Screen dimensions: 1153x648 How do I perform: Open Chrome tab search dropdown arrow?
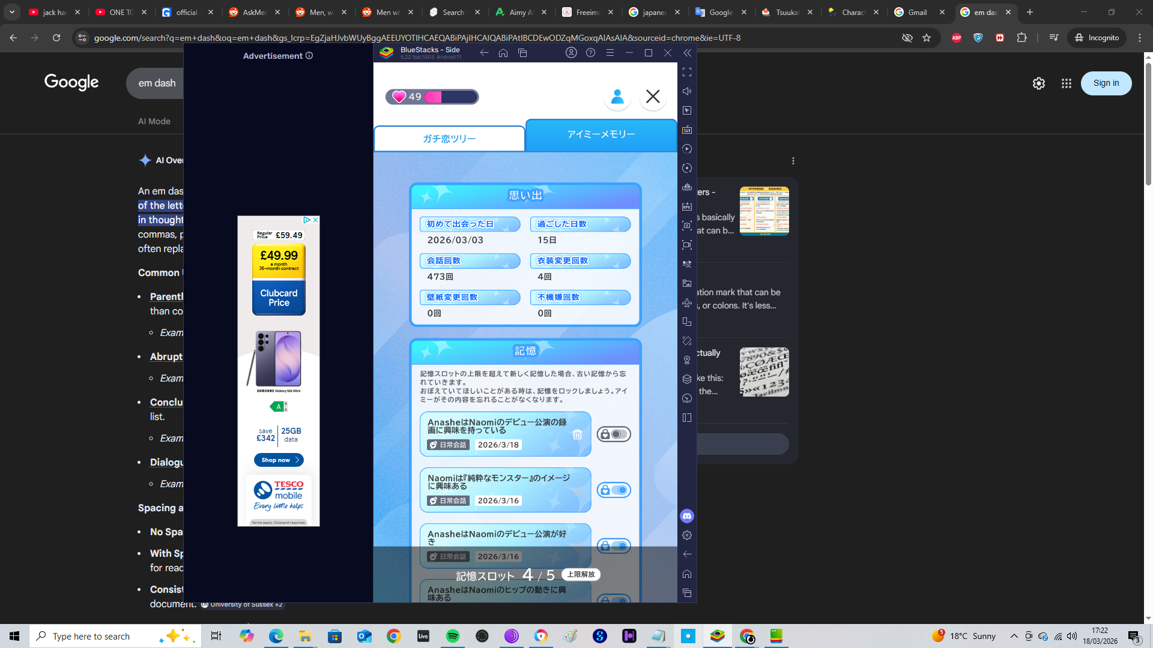12,12
